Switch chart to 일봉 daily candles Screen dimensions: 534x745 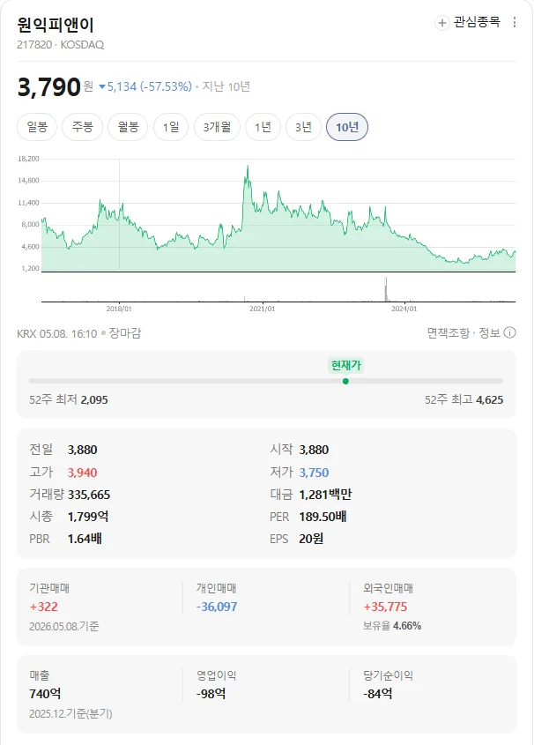coord(37,127)
